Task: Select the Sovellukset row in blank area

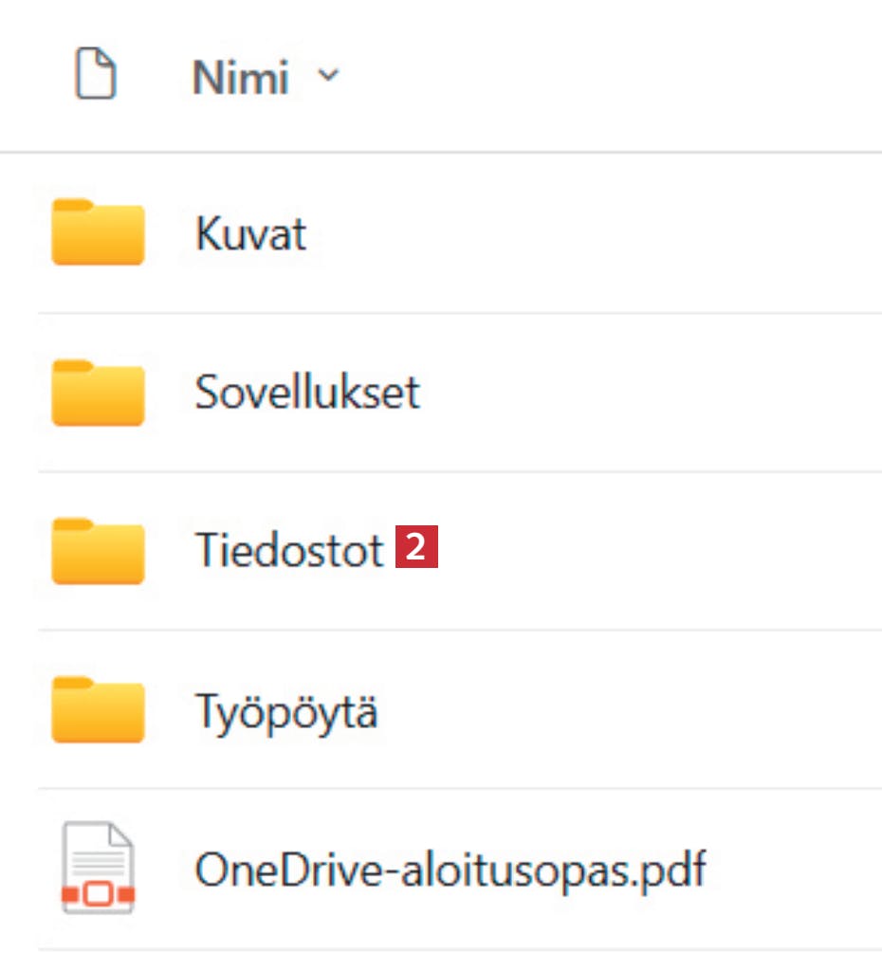Action: [x=651, y=393]
